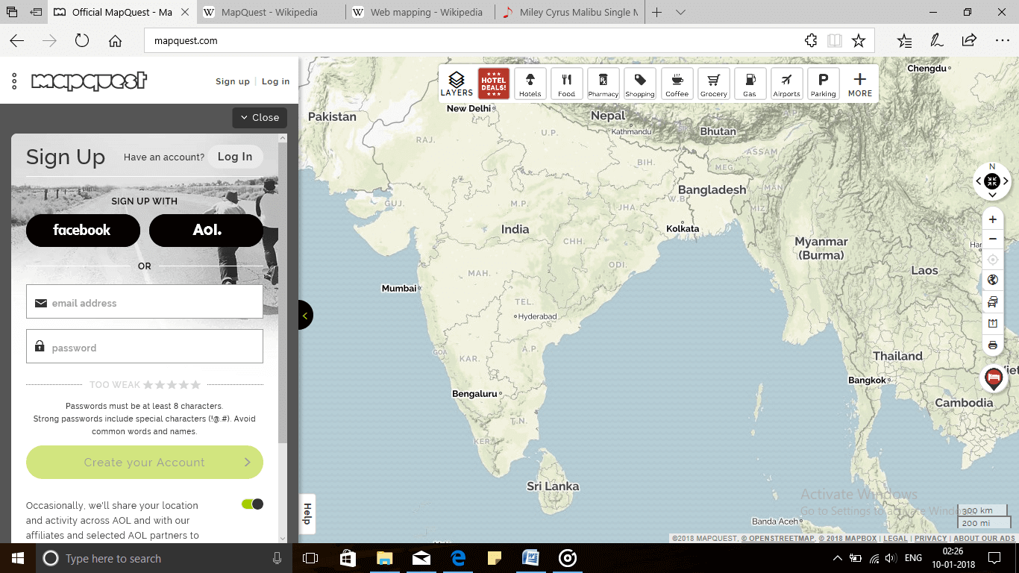Open the Edge Hub favorites list
The image size is (1019, 573).
pyautogui.click(x=904, y=41)
